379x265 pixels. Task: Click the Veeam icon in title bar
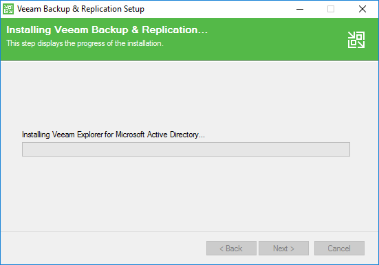click(8, 9)
